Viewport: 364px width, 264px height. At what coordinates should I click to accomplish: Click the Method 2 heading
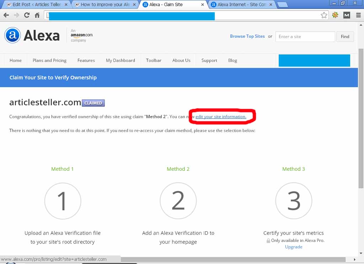point(178,169)
